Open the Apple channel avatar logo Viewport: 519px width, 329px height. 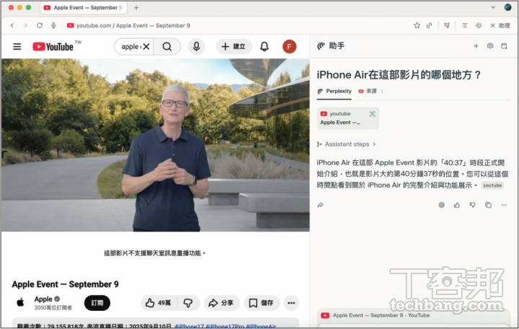pos(20,302)
